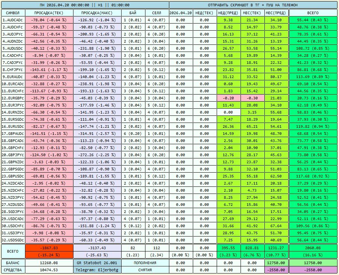Image resolution: width=339 pixels, height=275 pixels.
Task: Click the ВСЕГО summary row label
Action: click(13, 251)
